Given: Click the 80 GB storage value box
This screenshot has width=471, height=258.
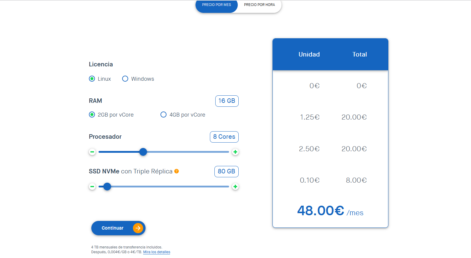Looking at the screenshot, I should pos(226,172).
